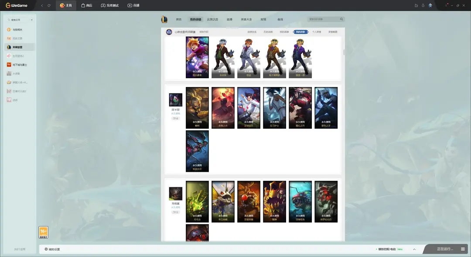Select 地下城与勇士 in the sidebar

(x=20, y=65)
